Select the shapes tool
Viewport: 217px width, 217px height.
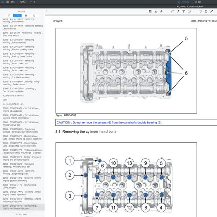click(x=189, y=11)
